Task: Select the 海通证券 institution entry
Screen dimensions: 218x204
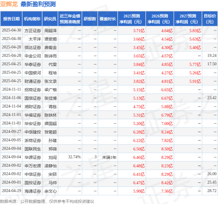Action: tap(32, 191)
